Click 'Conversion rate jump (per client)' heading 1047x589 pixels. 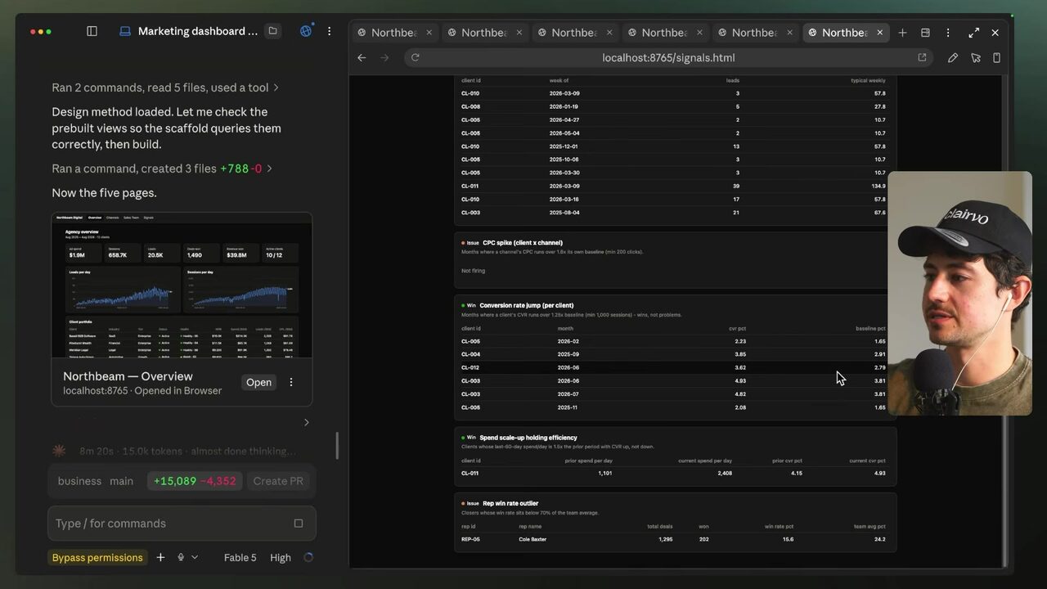coord(526,305)
